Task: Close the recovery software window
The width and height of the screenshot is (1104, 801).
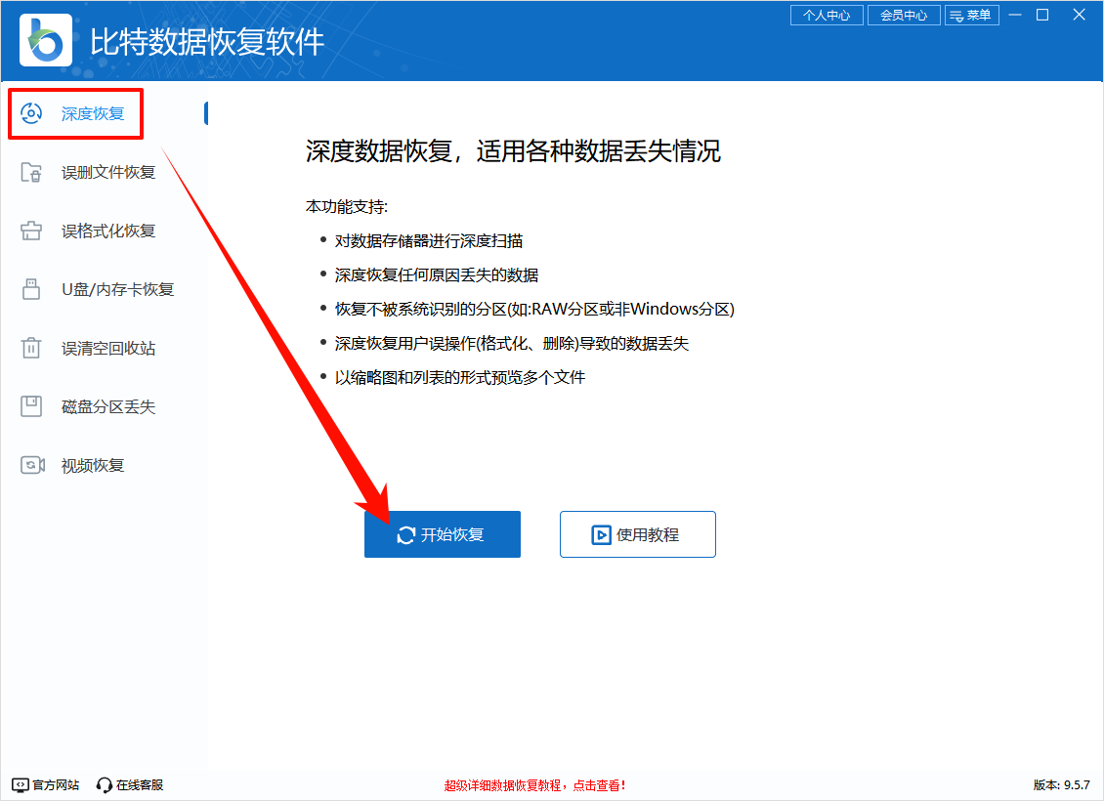Action: point(1079,15)
